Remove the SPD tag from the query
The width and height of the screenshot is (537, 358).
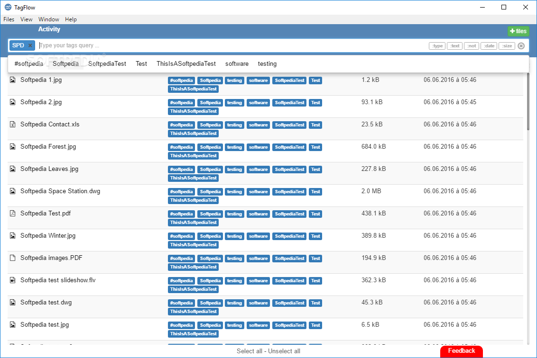tap(30, 45)
